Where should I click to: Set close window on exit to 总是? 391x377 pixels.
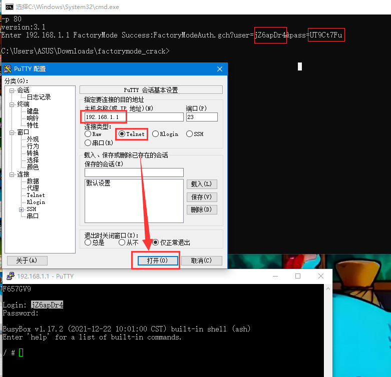(x=88, y=242)
